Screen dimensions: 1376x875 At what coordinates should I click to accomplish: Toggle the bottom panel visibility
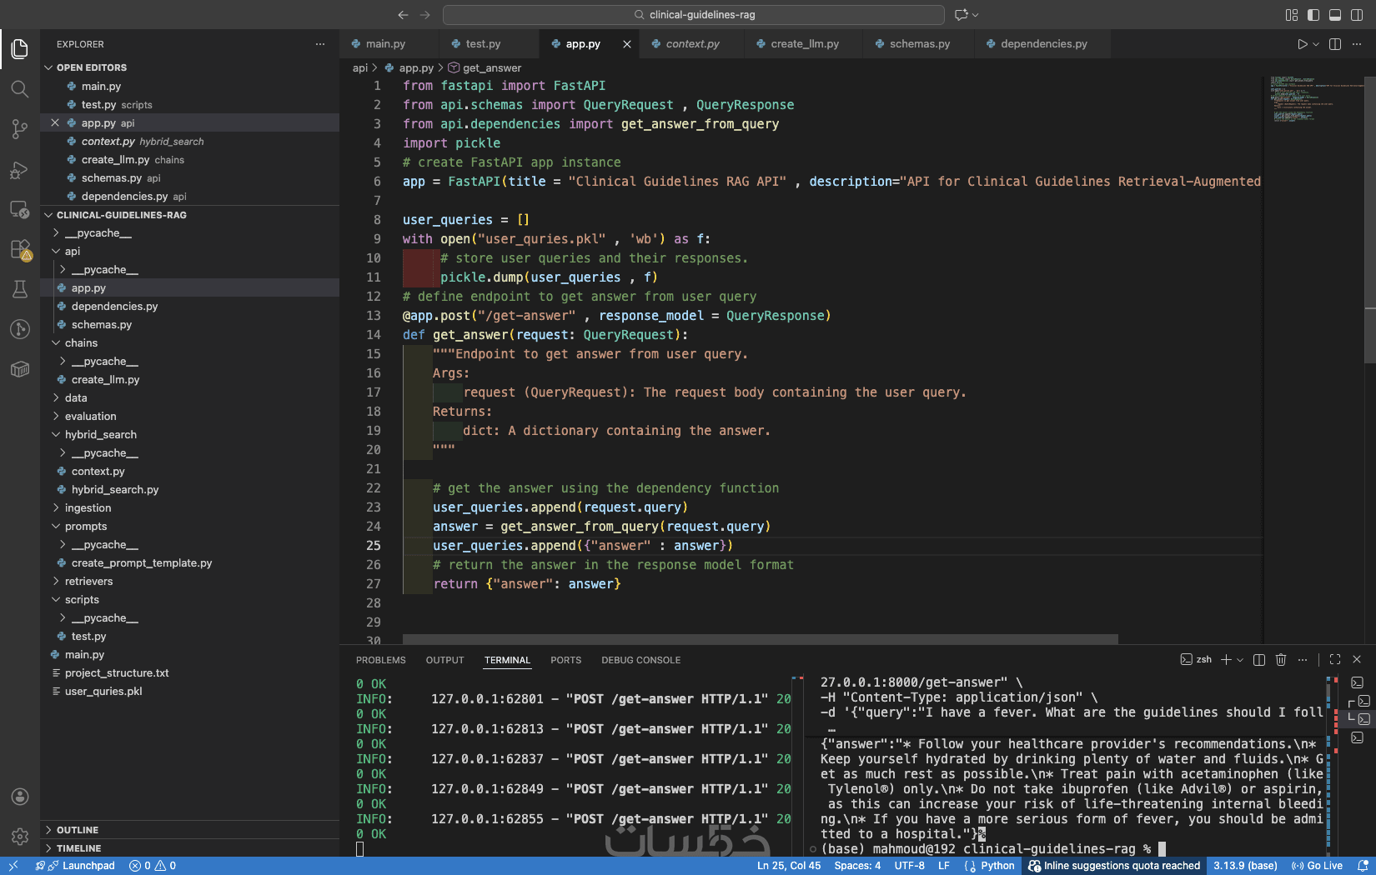[1335, 15]
